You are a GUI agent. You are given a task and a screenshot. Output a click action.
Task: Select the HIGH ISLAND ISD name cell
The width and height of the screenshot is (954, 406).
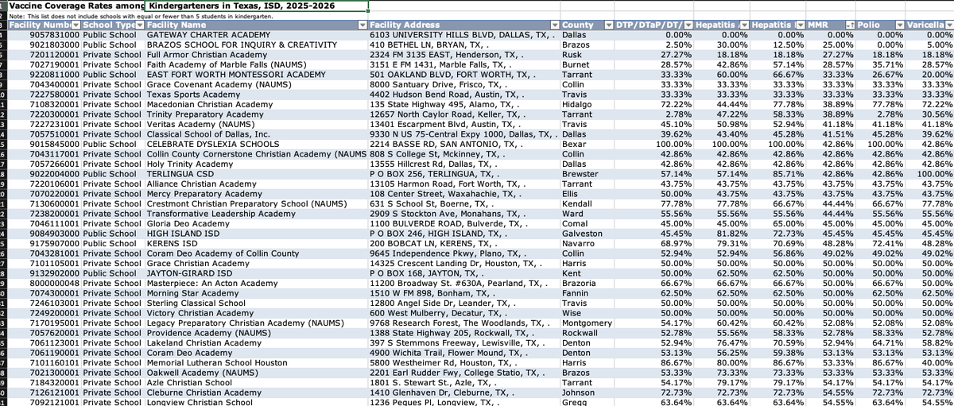pos(257,234)
